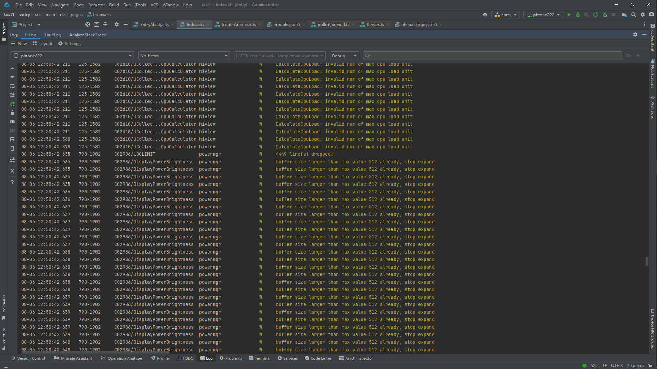
Task: Run the entry module
Action: tap(569, 15)
